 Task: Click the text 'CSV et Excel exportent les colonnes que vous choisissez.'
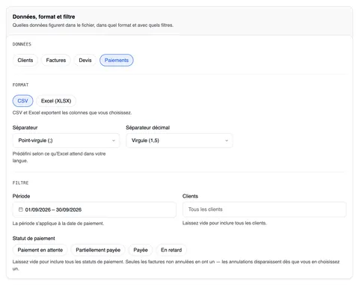click(x=72, y=113)
